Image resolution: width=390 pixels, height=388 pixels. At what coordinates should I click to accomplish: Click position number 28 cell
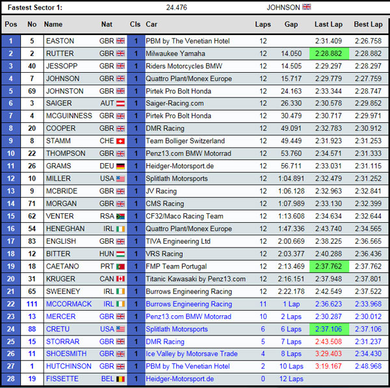click(x=11, y=379)
